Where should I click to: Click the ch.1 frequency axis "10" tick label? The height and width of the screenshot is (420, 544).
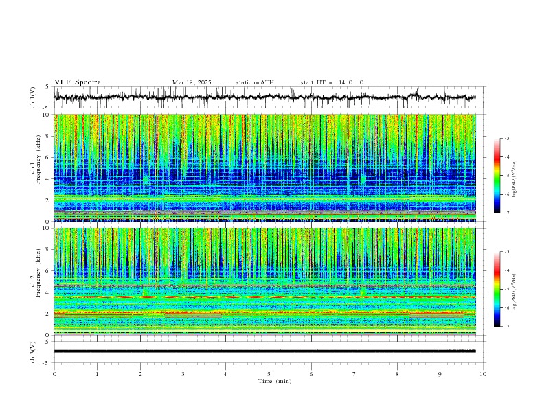(x=47, y=115)
